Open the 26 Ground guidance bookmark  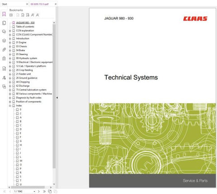(x=27, y=78)
